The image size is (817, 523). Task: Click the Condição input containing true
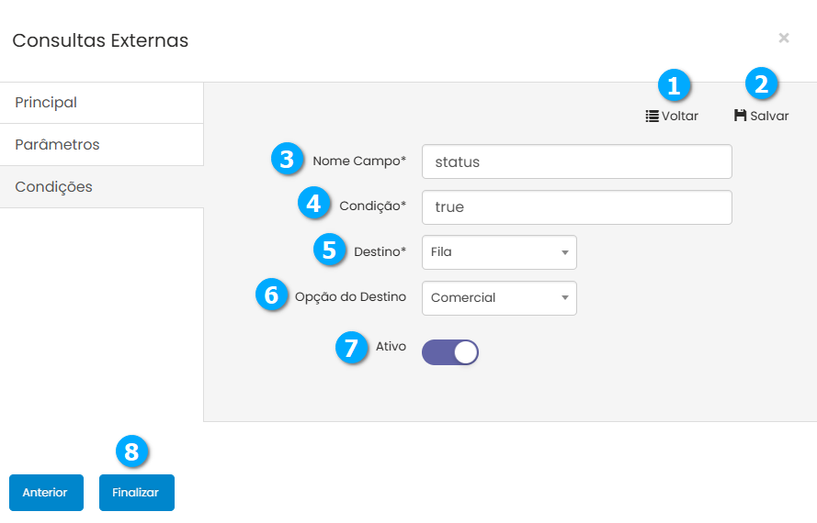pyautogui.click(x=576, y=207)
